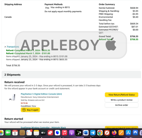142x138 pixels.
Task: Click the Buy it again button
Action: 30,110
